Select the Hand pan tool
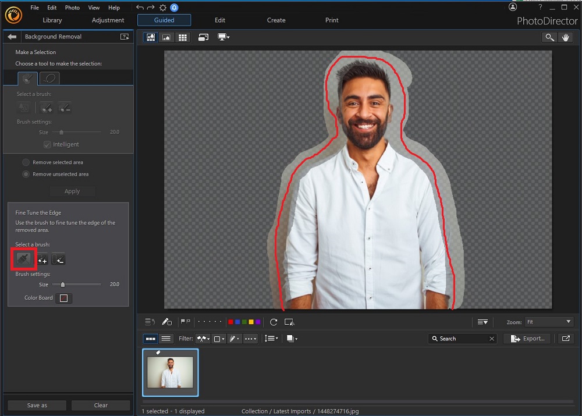Image resolution: width=582 pixels, height=416 pixels. click(565, 37)
